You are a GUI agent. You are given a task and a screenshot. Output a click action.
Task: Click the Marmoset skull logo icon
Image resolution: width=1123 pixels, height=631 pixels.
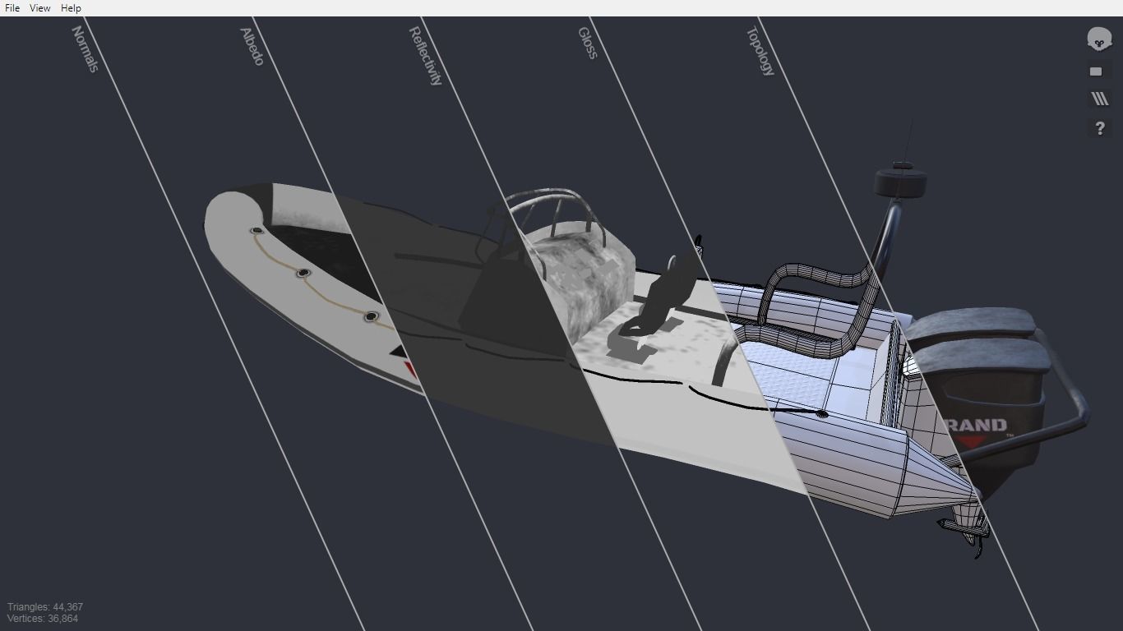(1099, 39)
